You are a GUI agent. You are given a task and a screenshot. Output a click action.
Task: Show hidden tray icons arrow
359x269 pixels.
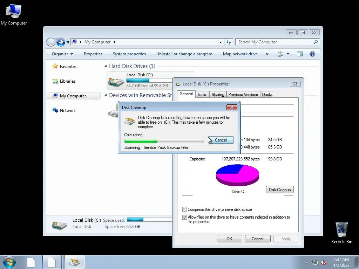pyautogui.click(x=306, y=263)
